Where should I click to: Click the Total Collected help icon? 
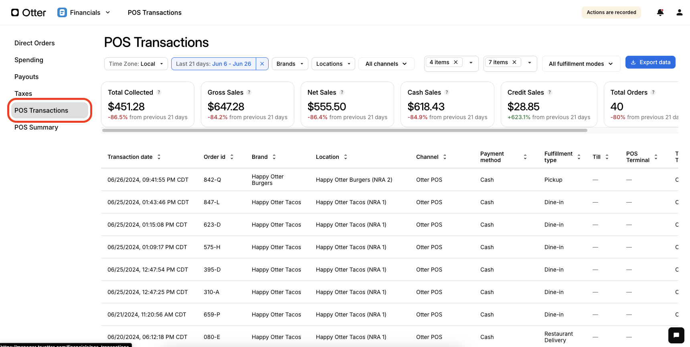click(159, 92)
